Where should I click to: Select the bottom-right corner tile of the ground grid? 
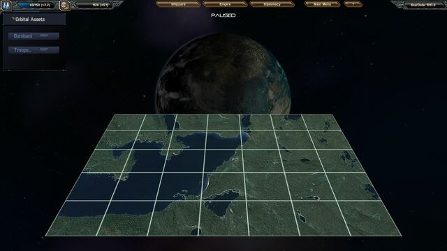[x=370, y=218]
